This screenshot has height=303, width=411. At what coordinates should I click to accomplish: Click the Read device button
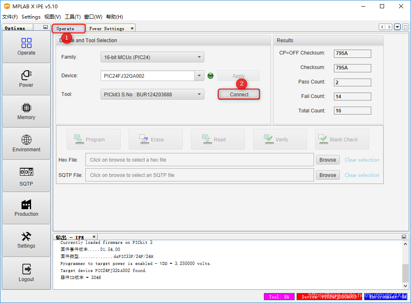218,139
